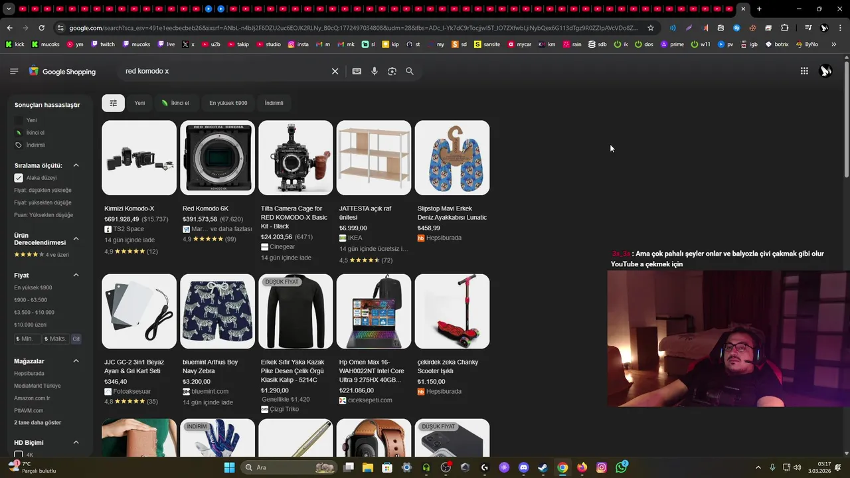Open Windows Start menu
850x478 pixels.
[229, 467]
